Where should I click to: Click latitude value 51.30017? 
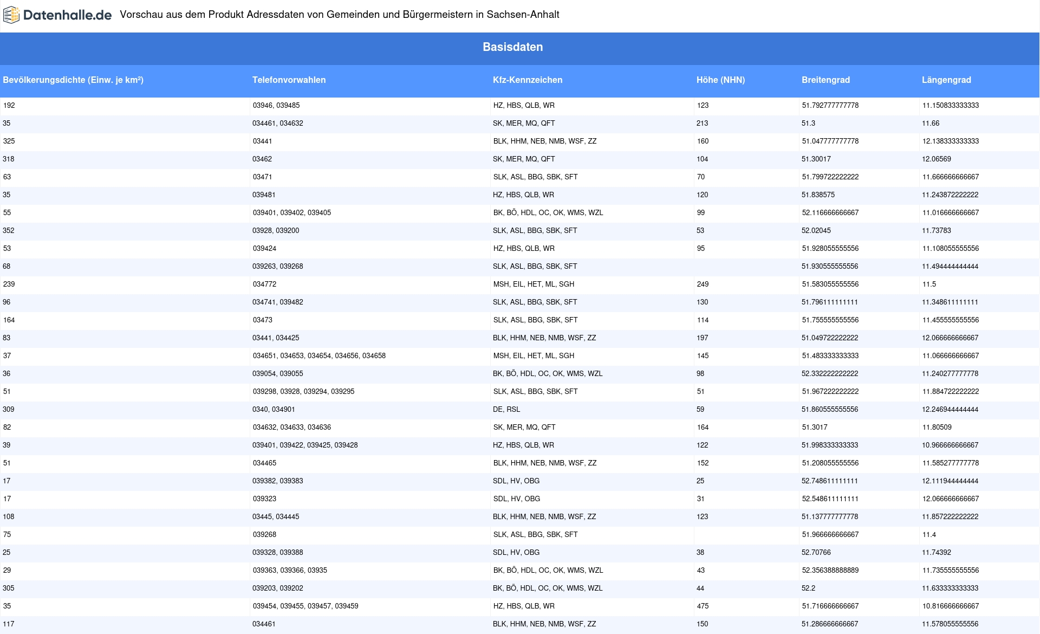point(816,159)
